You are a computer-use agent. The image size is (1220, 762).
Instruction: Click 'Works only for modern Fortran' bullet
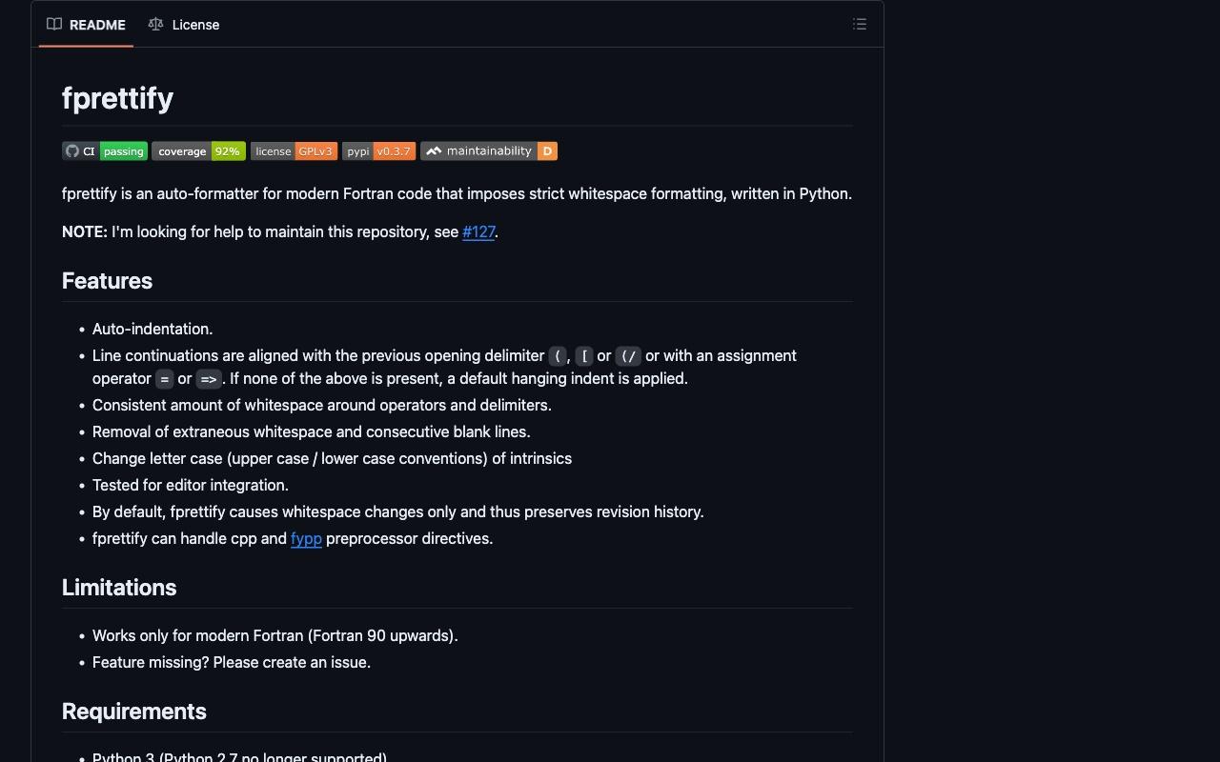click(275, 635)
